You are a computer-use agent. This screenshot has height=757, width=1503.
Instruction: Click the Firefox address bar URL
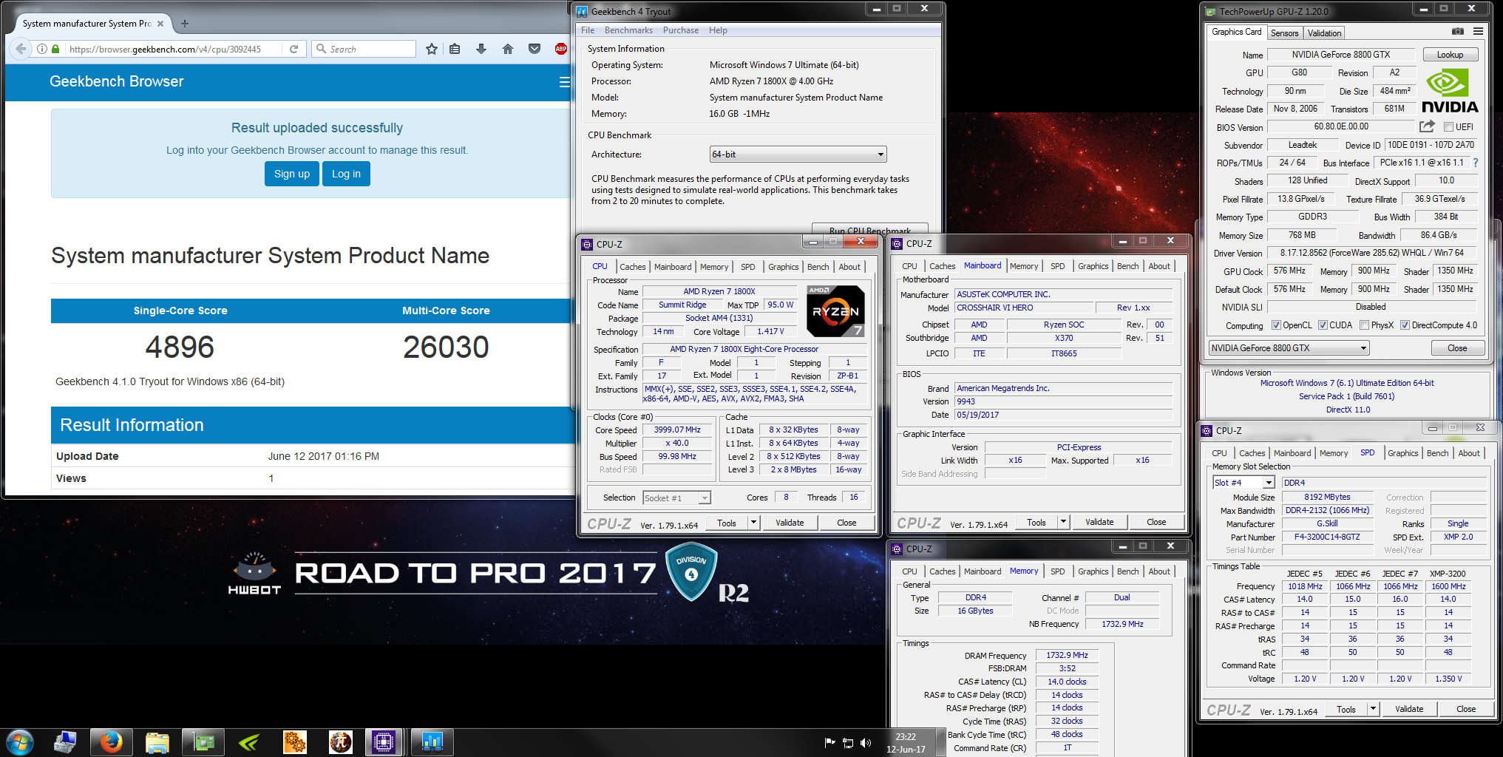tap(165, 49)
